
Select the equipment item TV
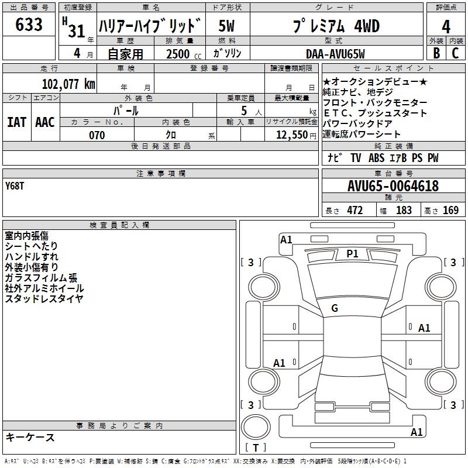(356, 157)
